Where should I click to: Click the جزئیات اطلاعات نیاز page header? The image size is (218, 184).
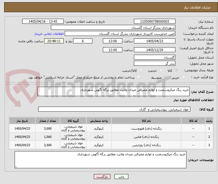198,7
